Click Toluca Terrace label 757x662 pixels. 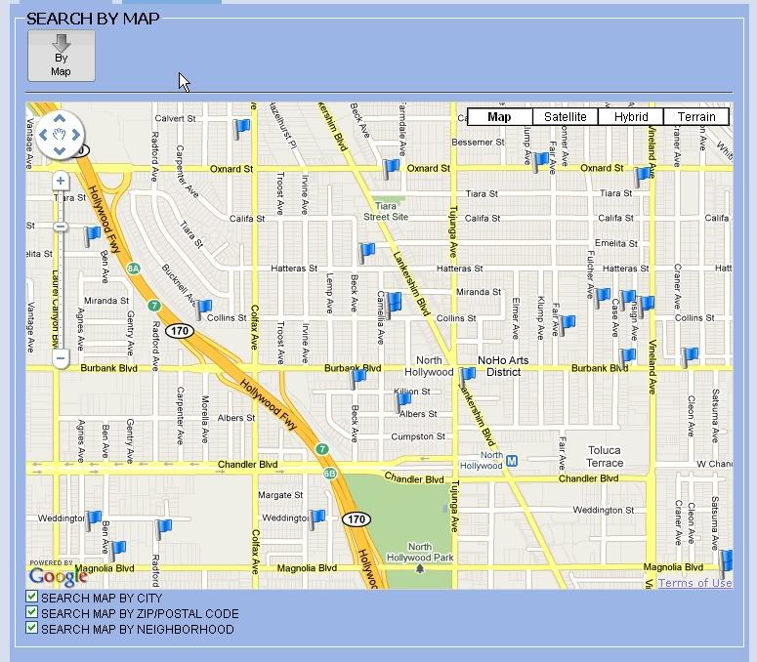pos(605,456)
